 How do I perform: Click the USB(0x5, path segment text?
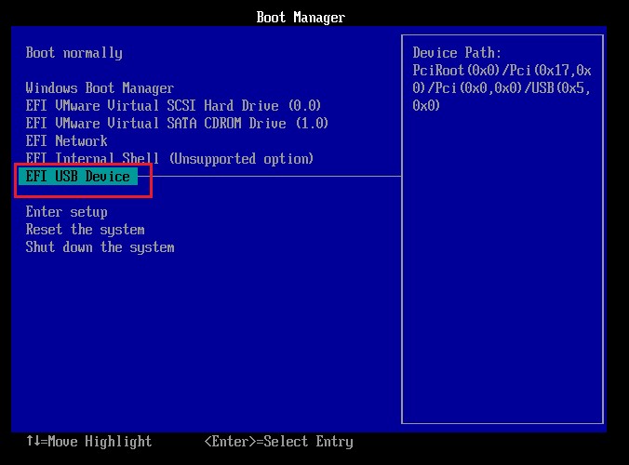557,88
